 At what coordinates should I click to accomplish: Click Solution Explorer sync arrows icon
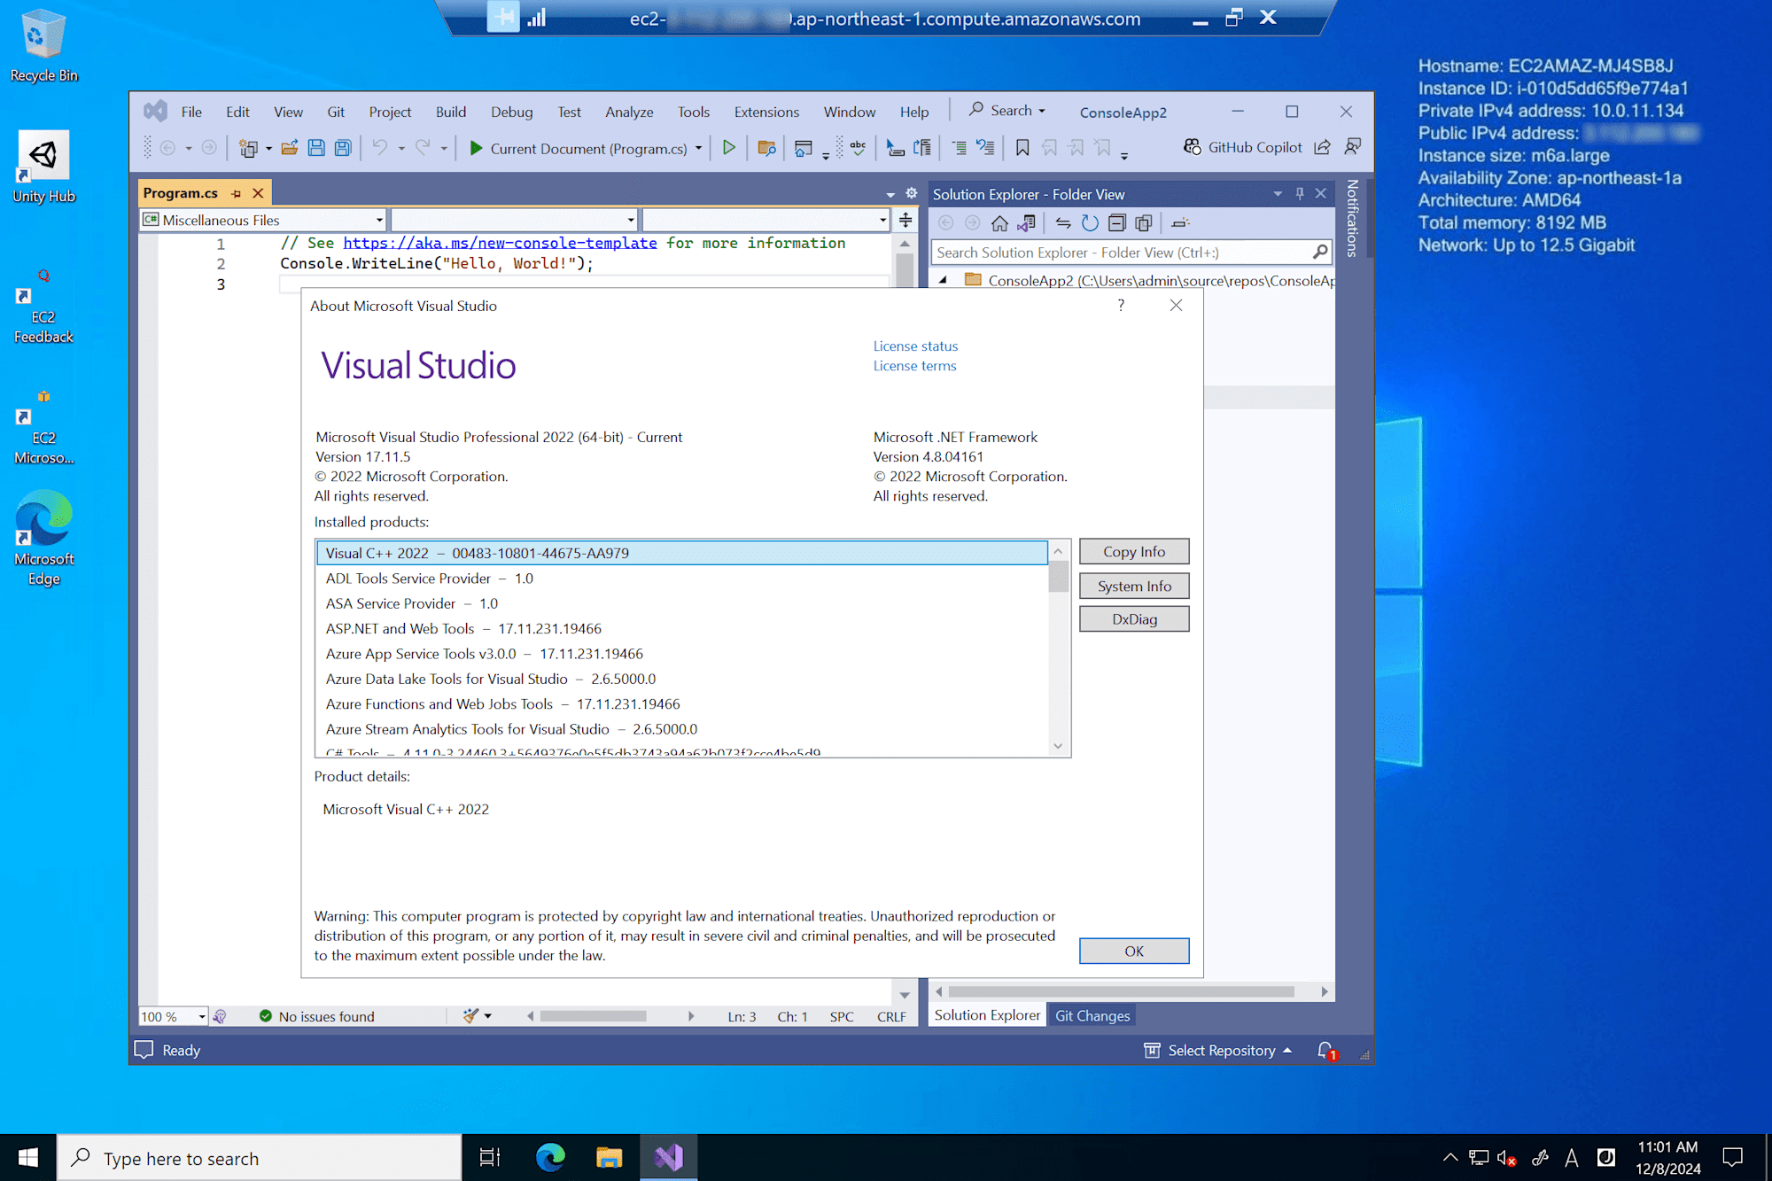pos(1063,223)
